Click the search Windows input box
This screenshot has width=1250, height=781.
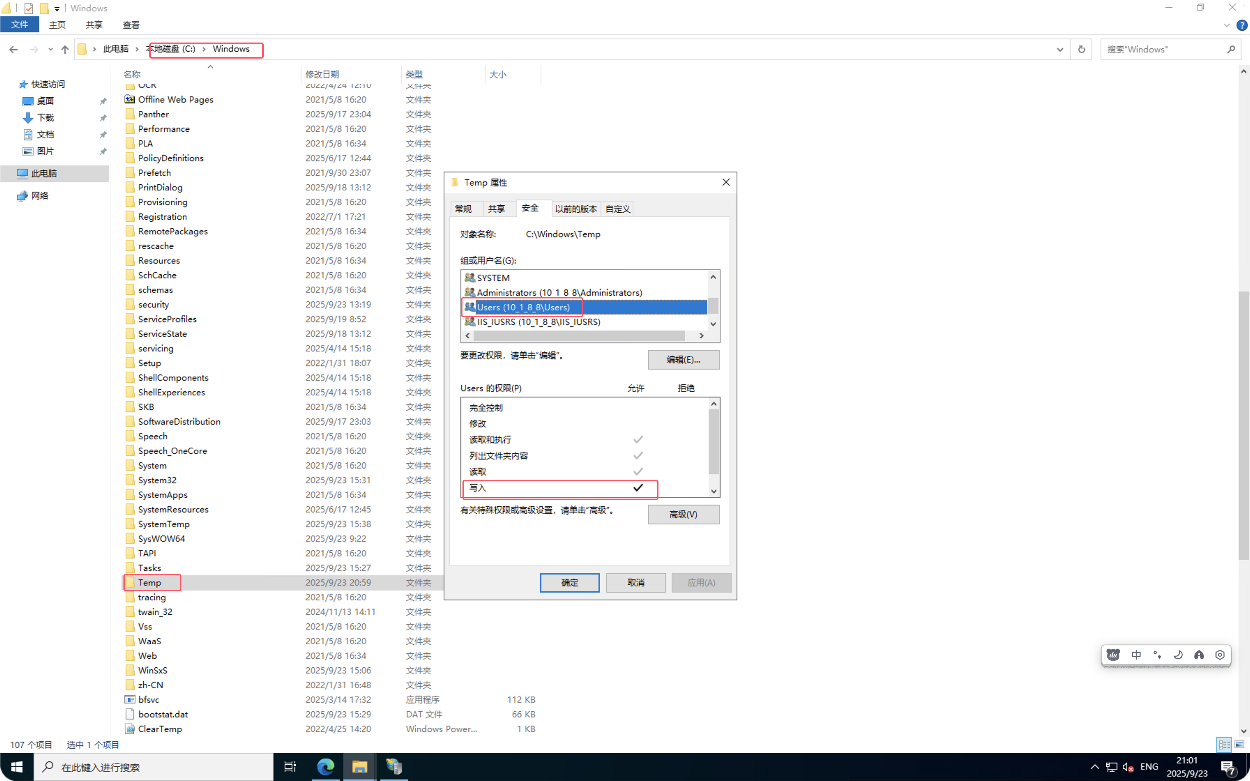1162,50
